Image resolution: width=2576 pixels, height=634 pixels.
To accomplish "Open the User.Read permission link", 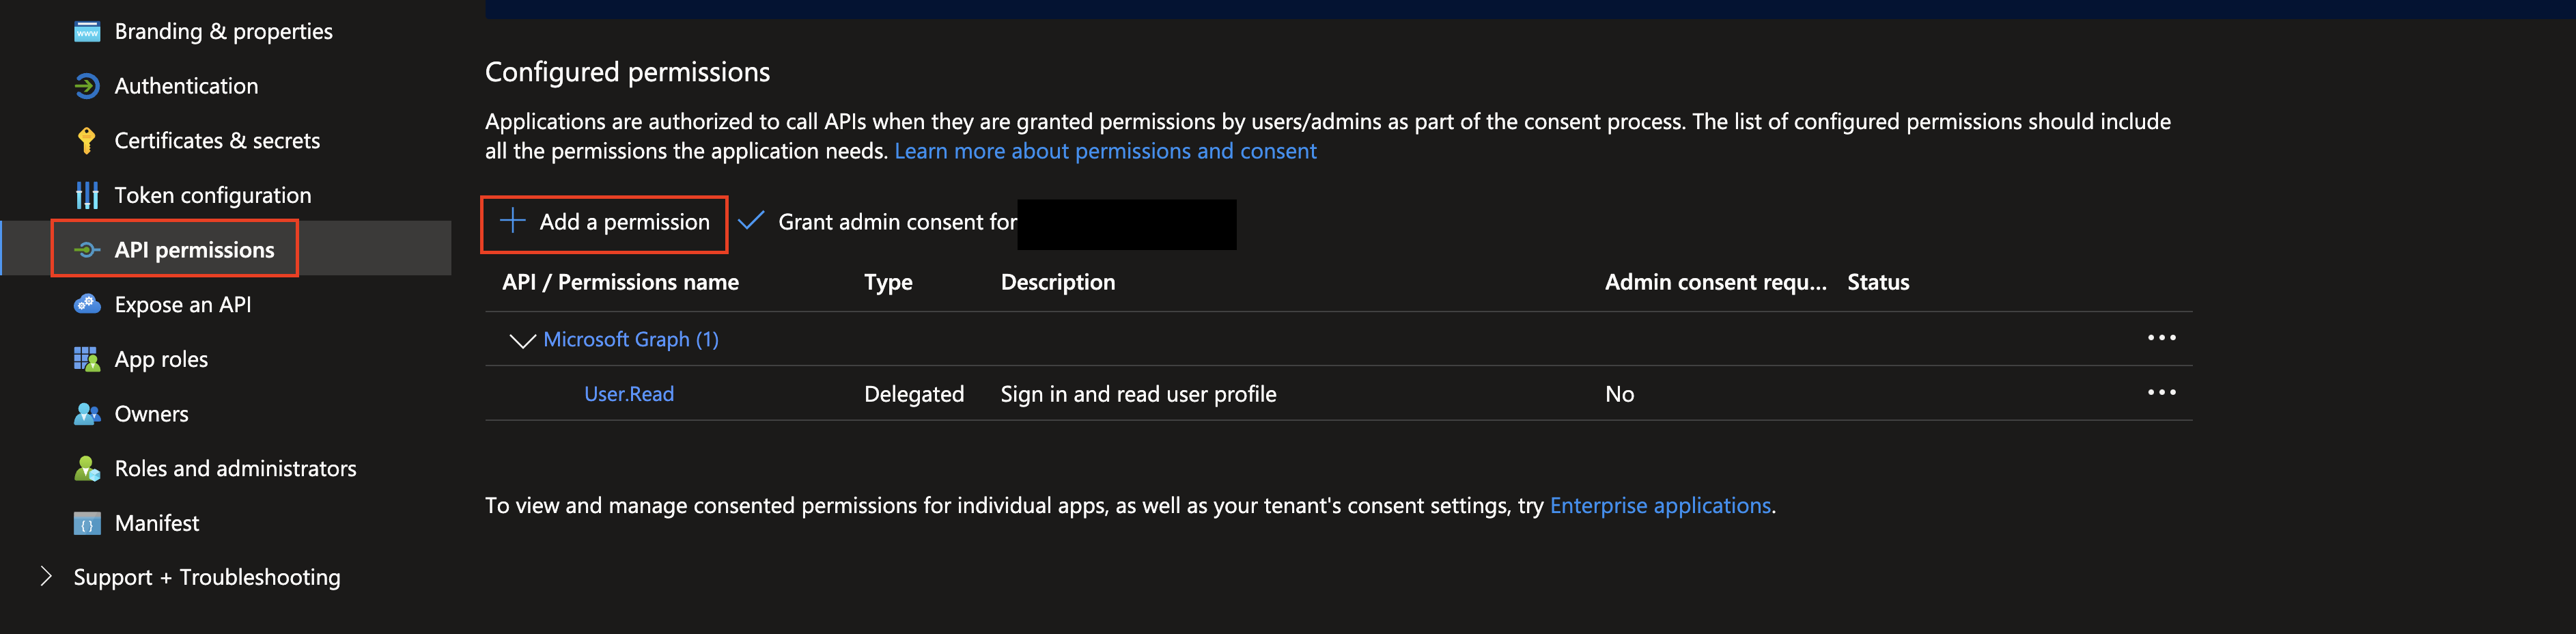I will (x=629, y=394).
